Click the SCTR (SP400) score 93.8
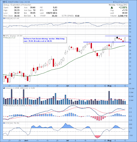This screenshot has height=142, width=137. pyautogui.click(x=77, y=16)
